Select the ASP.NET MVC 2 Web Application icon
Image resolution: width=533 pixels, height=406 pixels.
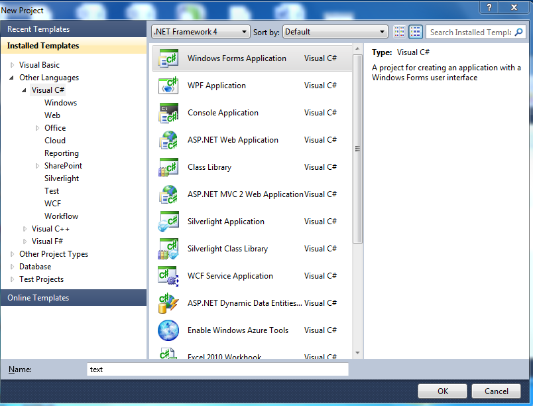168,194
